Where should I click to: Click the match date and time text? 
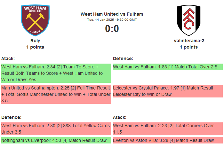coord(112,20)
